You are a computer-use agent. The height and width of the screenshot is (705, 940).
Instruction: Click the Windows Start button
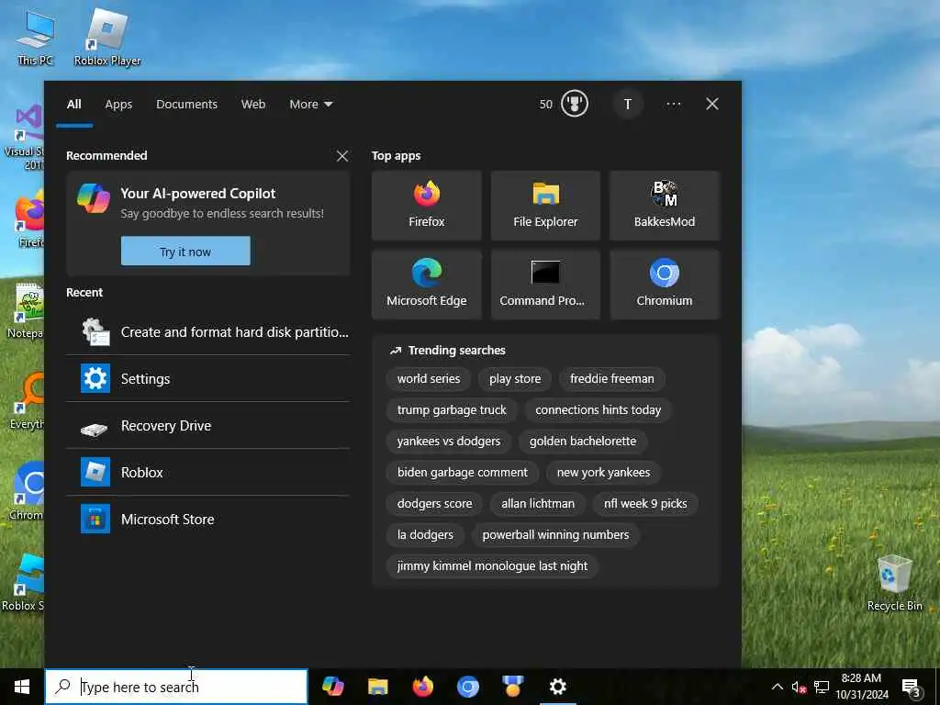click(22, 687)
